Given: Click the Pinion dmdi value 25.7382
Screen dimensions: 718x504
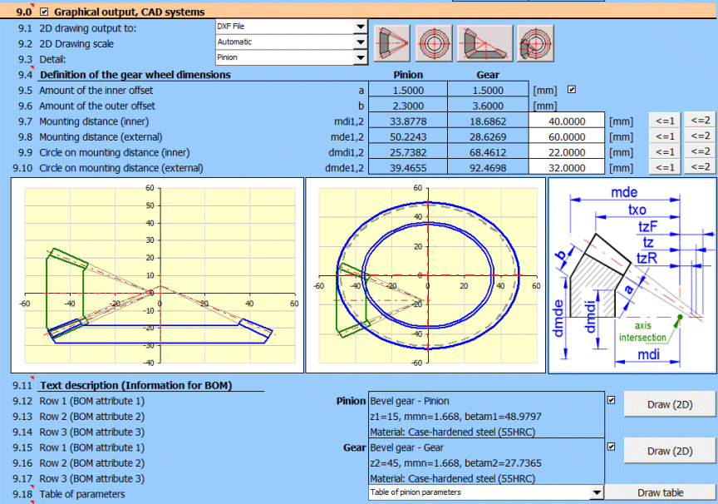Looking at the screenshot, I should pos(408,152).
